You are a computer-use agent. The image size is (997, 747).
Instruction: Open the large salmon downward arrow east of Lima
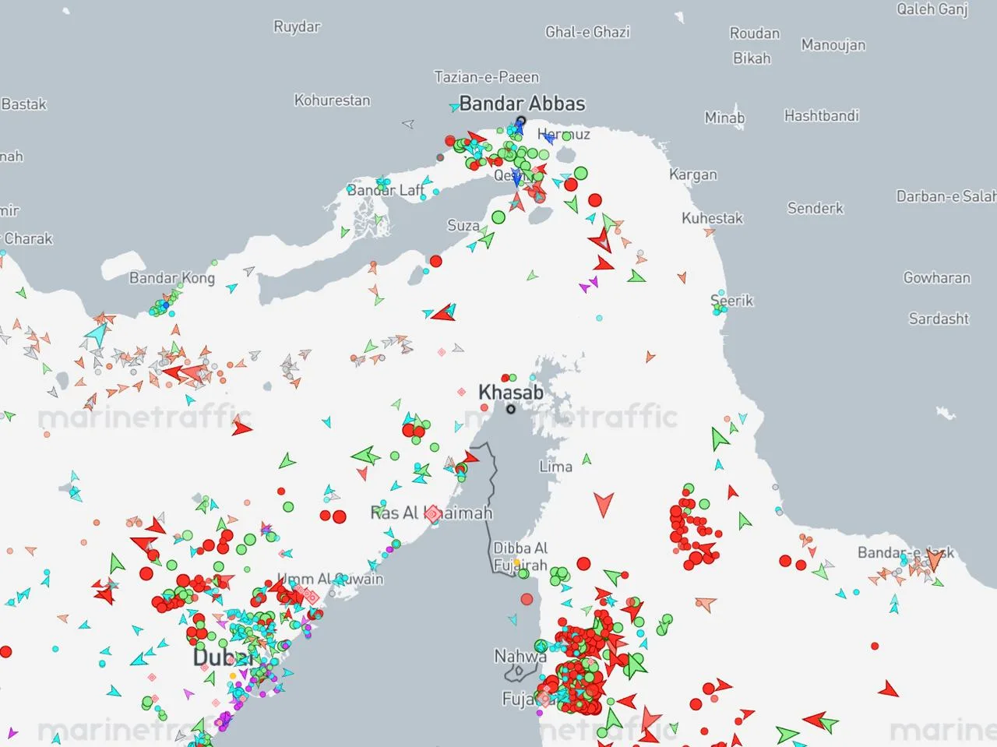604,504
